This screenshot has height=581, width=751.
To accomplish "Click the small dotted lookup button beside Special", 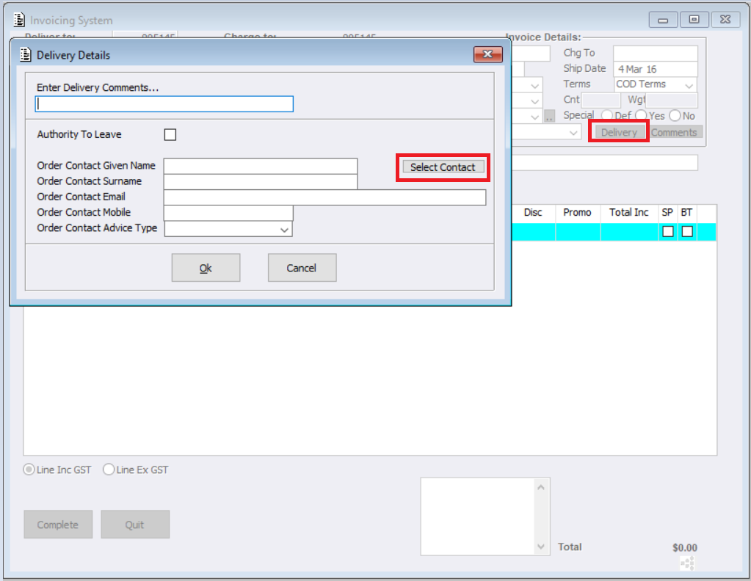I will click(x=549, y=117).
